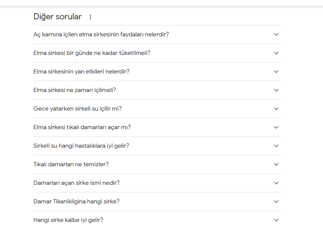This screenshot has height=228, width=323.
Task: Expand chevron for 'Sirkeli su hangi hastalıklara iyi gelir?'
Action: (x=276, y=146)
